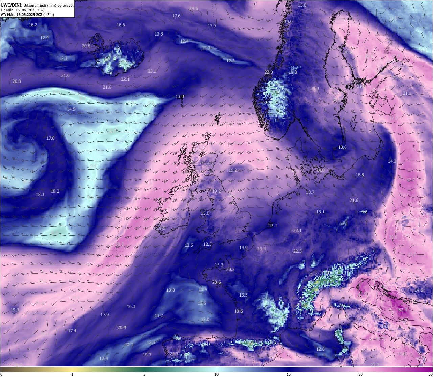Viewport: 433px width, 377px height.
Task: Click the 23.4 value label
Action: 261,249
